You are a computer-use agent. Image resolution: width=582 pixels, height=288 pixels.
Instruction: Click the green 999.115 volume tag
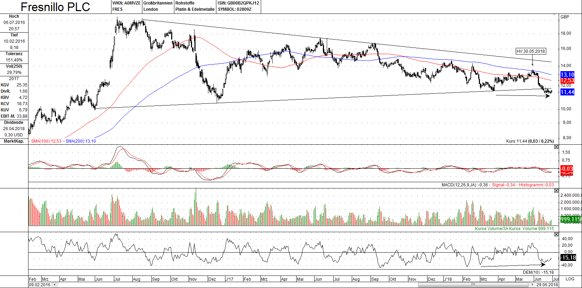[x=570, y=219]
